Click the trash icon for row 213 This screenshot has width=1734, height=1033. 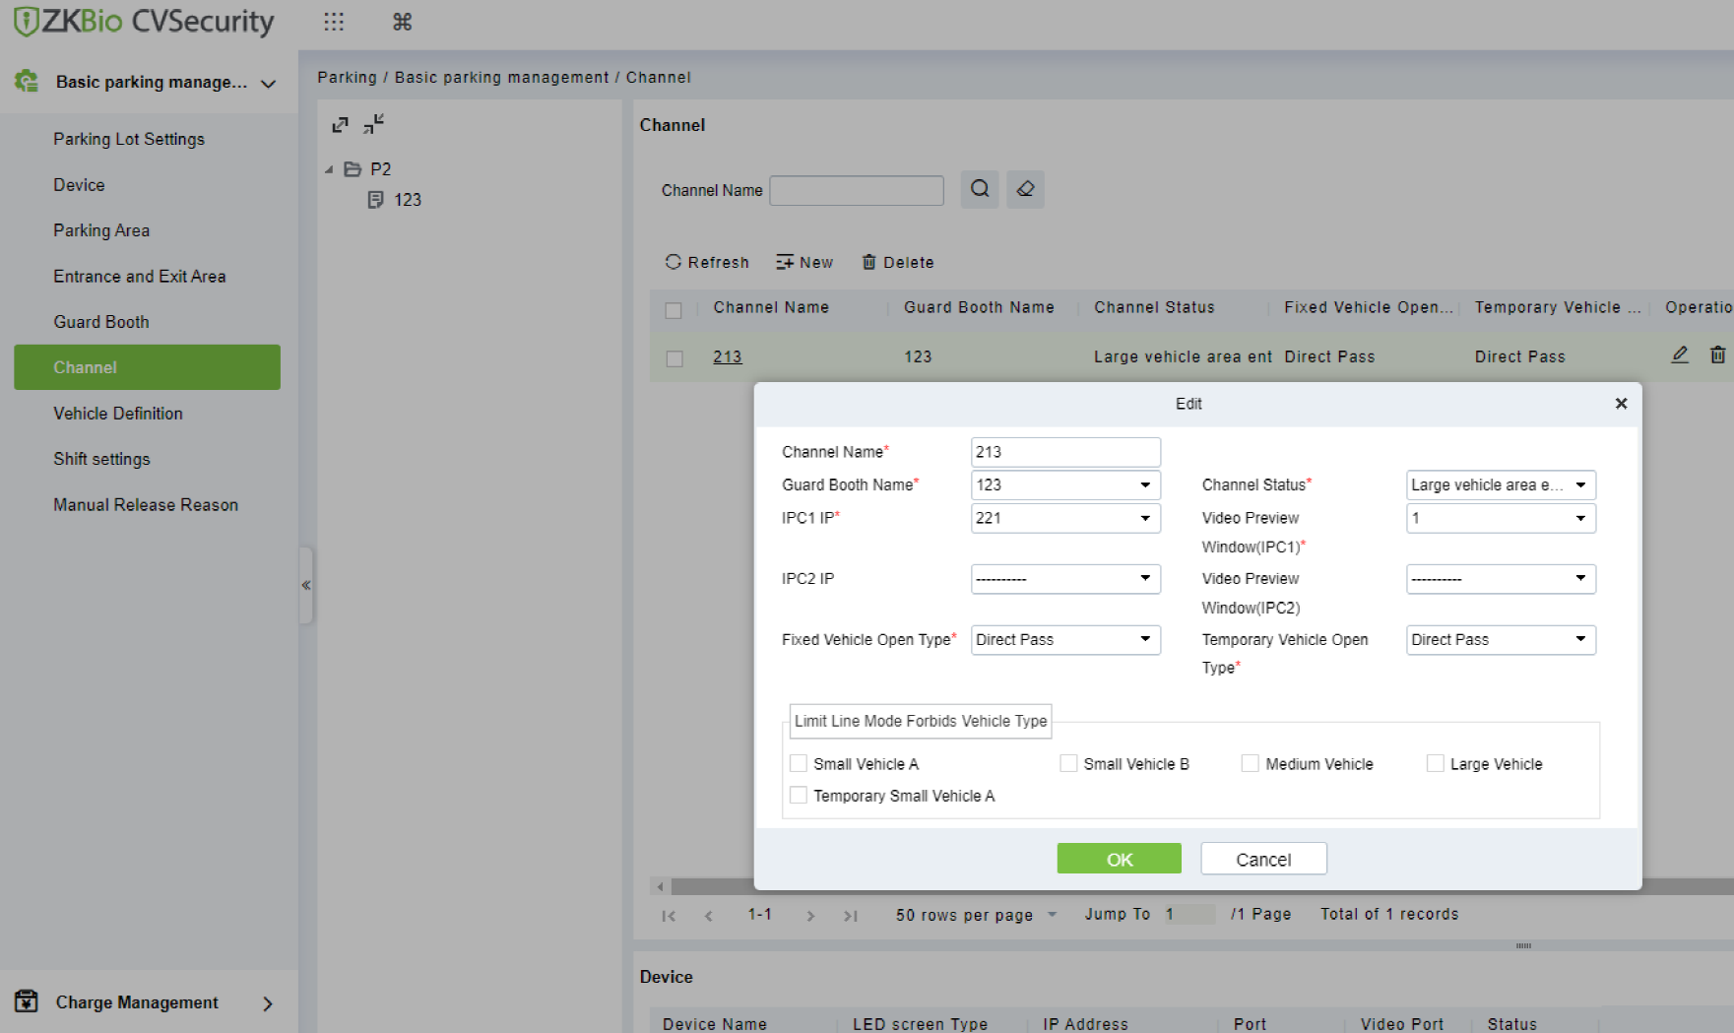pyautogui.click(x=1717, y=355)
